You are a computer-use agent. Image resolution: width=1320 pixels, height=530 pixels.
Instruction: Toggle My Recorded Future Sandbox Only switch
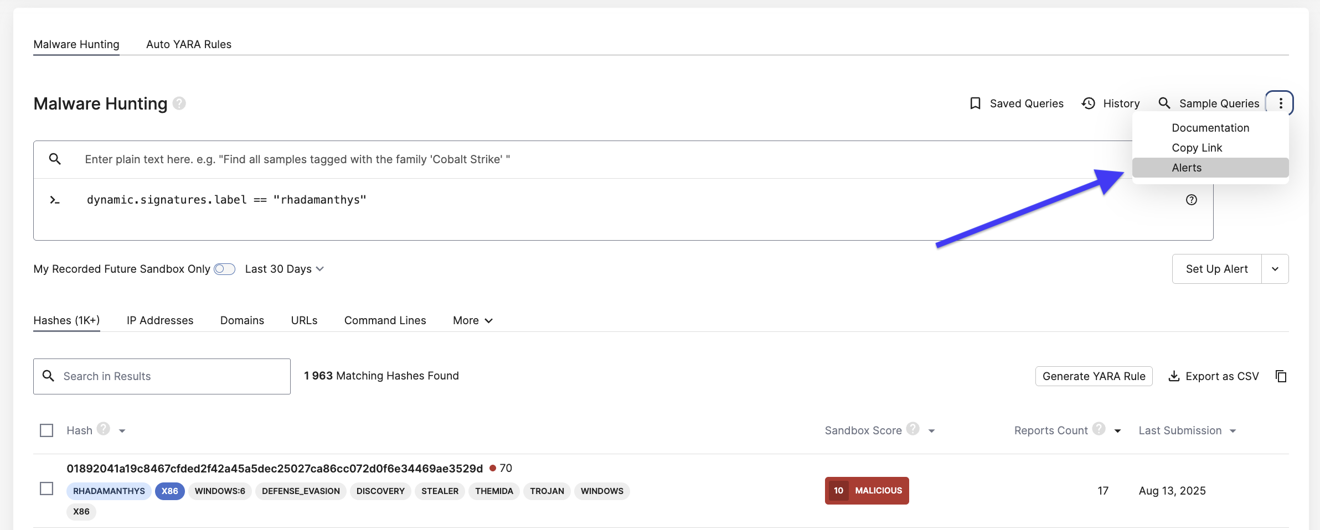[x=224, y=269]
